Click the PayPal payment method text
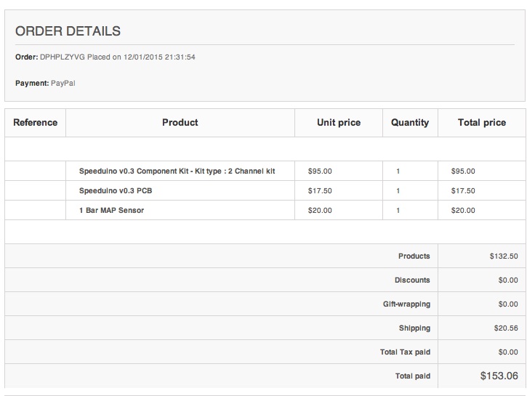Image resolution: width=527 pixels, height=396 pixels. pos(63,84)
